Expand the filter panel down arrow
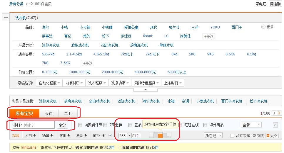The height and width of the screenshot is (153, 284). click(146, 90)
